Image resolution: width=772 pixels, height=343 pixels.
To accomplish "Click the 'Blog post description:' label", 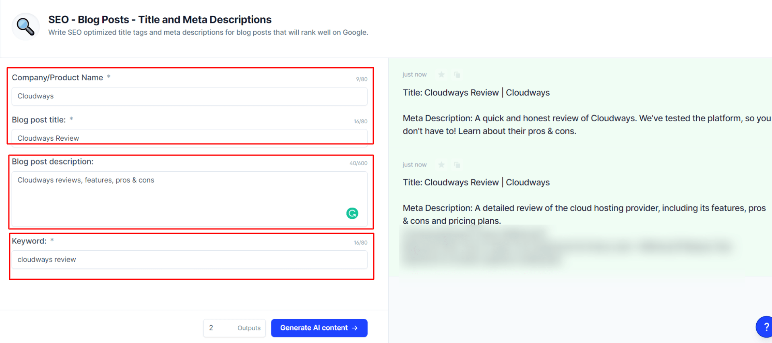I will (x=52, y=162).
